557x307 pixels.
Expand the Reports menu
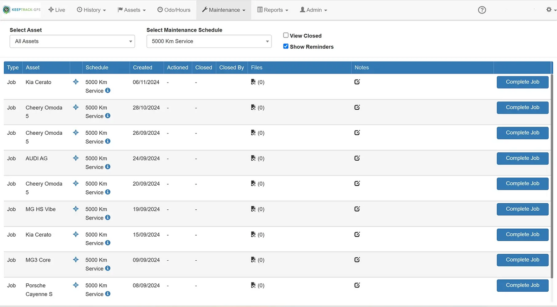(x=272, y=10)
